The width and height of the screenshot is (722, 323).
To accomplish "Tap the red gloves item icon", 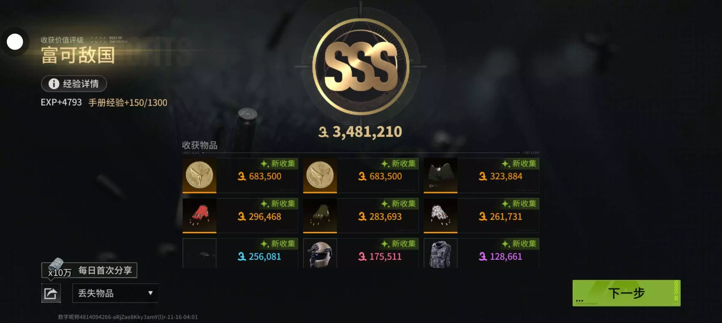I will [x=199, y=215].
